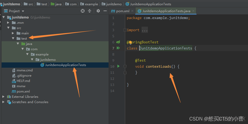Image resolution: width=248 pixels, height=124 pixels.
Task: Click the collapsed import ellipsis in editor
Action: pos(144,30)
